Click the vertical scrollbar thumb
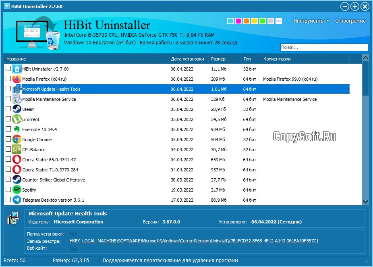 pos(365,78)
